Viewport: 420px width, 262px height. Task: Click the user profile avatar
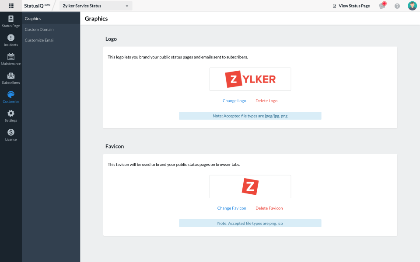(412, 6)
